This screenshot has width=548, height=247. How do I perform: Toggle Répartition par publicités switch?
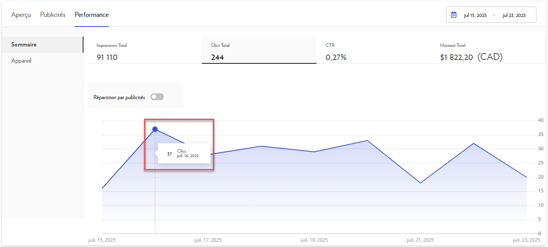point(157,97)
